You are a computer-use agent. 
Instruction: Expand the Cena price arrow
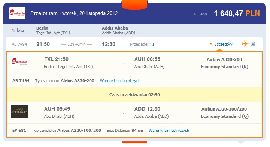[195, 14]
